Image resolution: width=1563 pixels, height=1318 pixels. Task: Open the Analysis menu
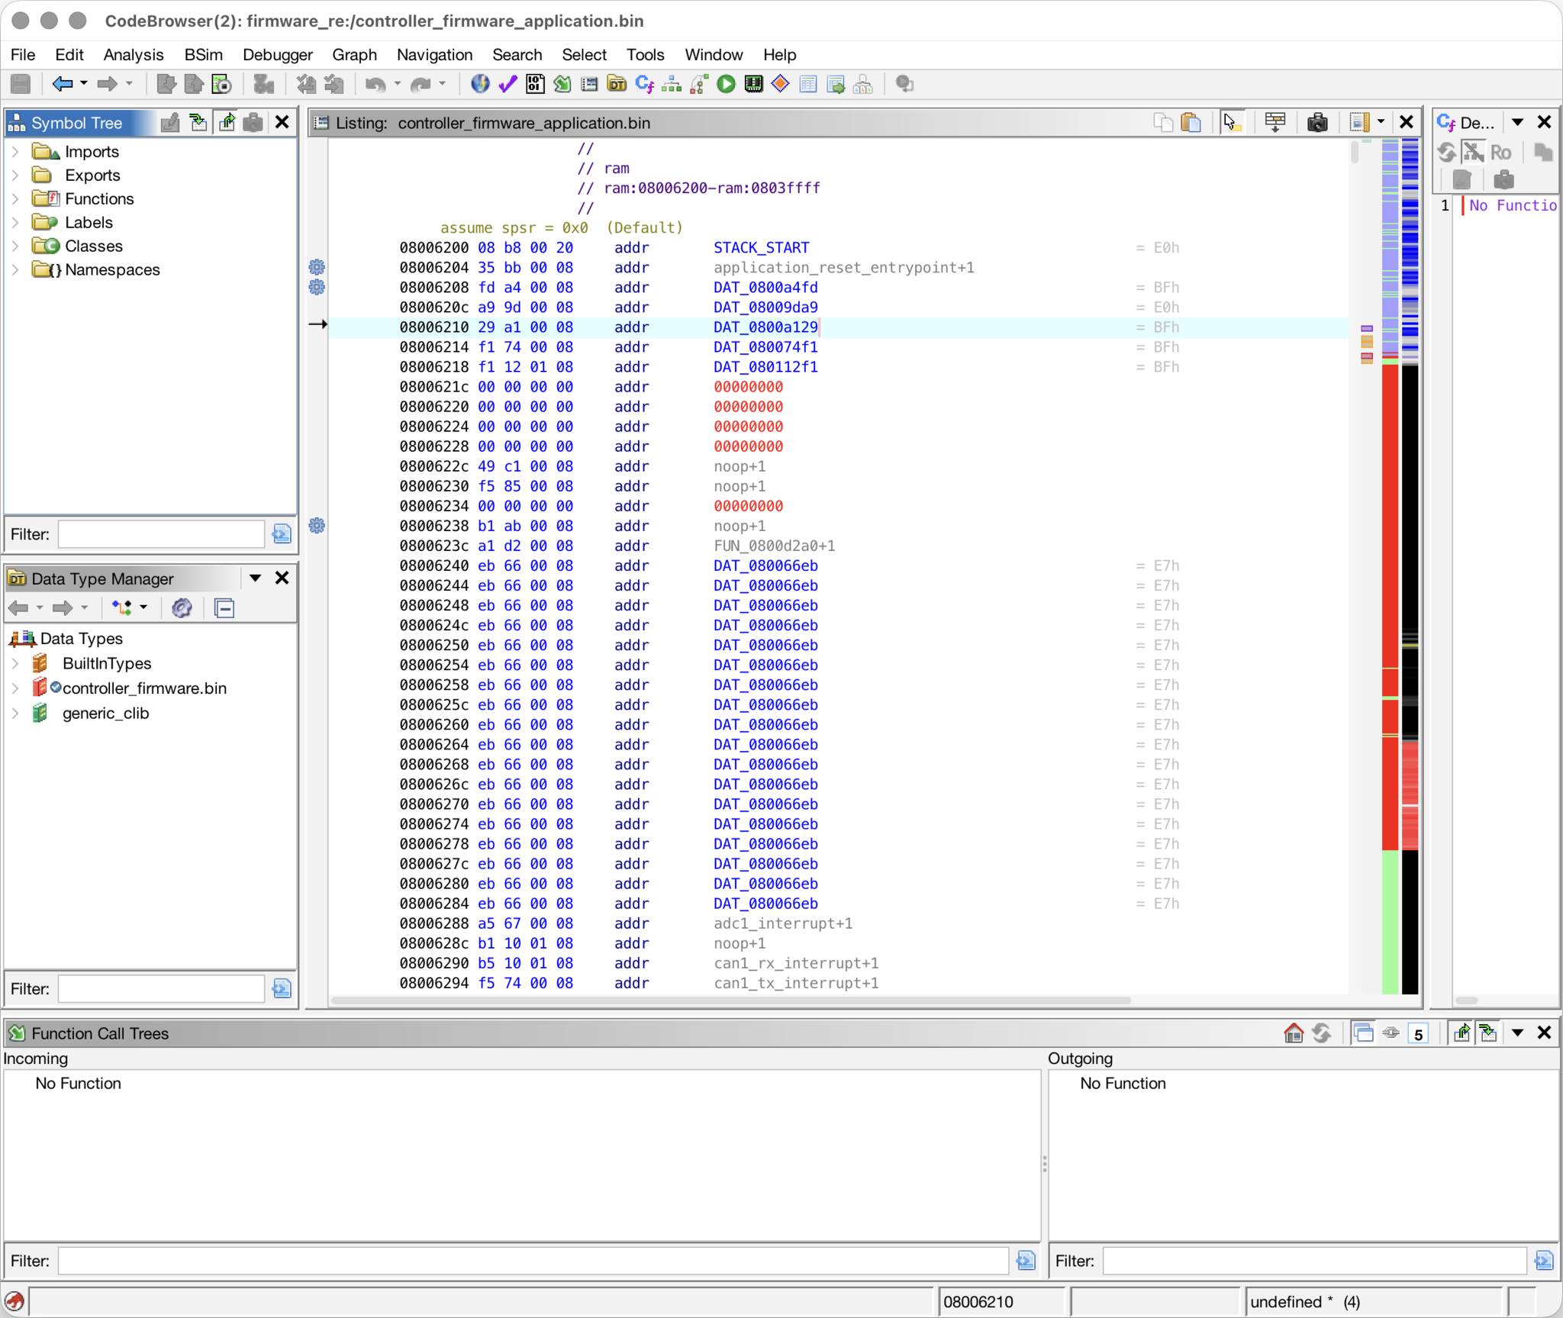[133, 55]
